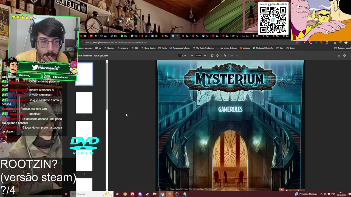The width and height of the screenshot is (351, 197).
Task: Open the volume control in tray
Action: point(325,194)
